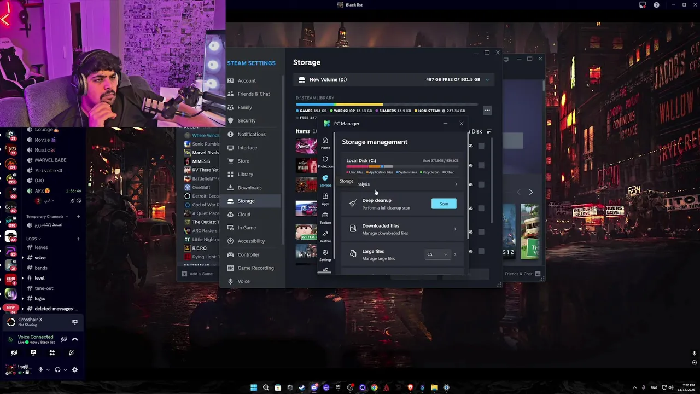This screenshot has width=700, height=394.
Task: Open Friends & Chat at Steam window bottom
Action: [523, 274]
